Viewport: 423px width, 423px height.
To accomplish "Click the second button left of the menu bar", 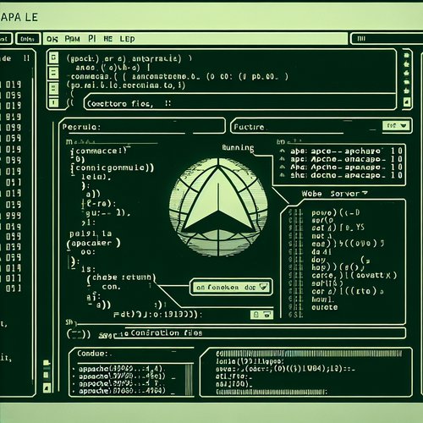I will pyautogui.click(x=27, y=39).
